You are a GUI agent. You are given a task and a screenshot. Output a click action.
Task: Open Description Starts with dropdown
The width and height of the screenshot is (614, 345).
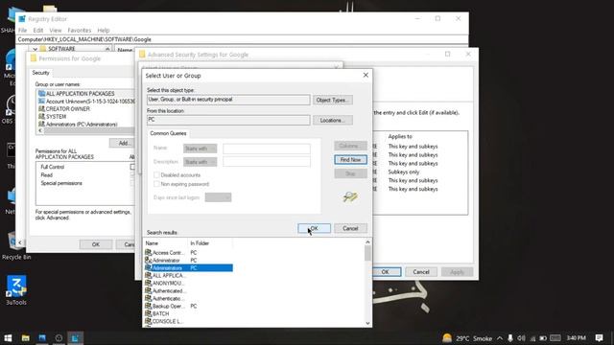(x=200, y=162)
